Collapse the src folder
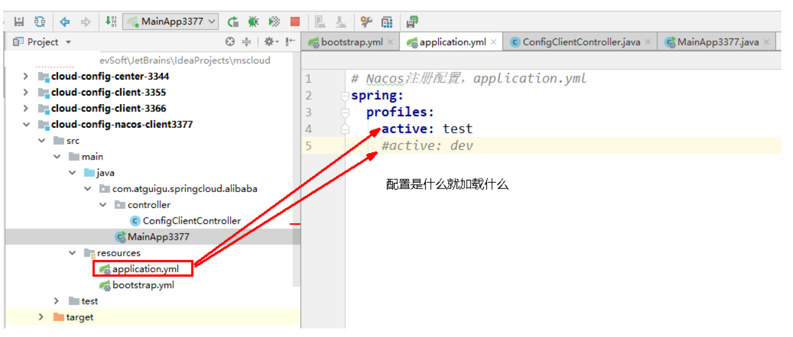This screenshot has width=793, height=337. [x=41, y=141]
